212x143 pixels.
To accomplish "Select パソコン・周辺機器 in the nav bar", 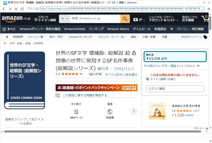I will click(190, 29).
